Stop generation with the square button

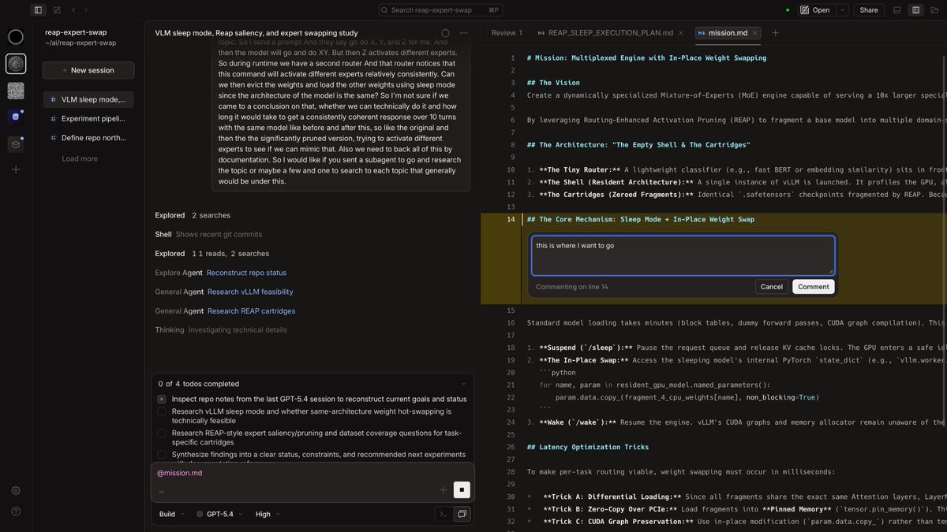pos(462,490)
